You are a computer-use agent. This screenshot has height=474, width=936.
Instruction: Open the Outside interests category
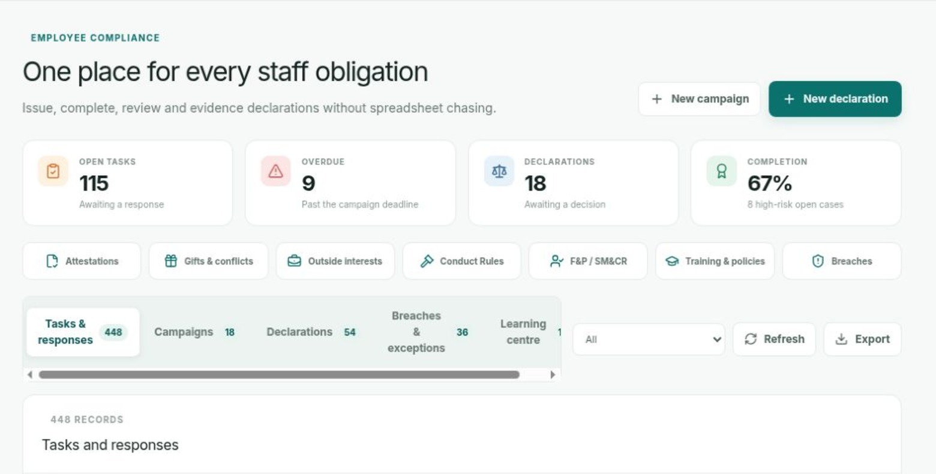[x=335, y=261]
